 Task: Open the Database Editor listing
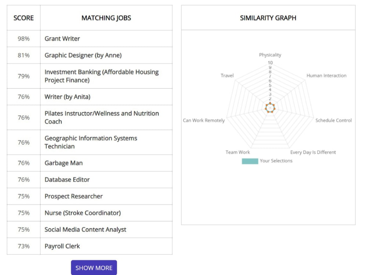(67, 179)
